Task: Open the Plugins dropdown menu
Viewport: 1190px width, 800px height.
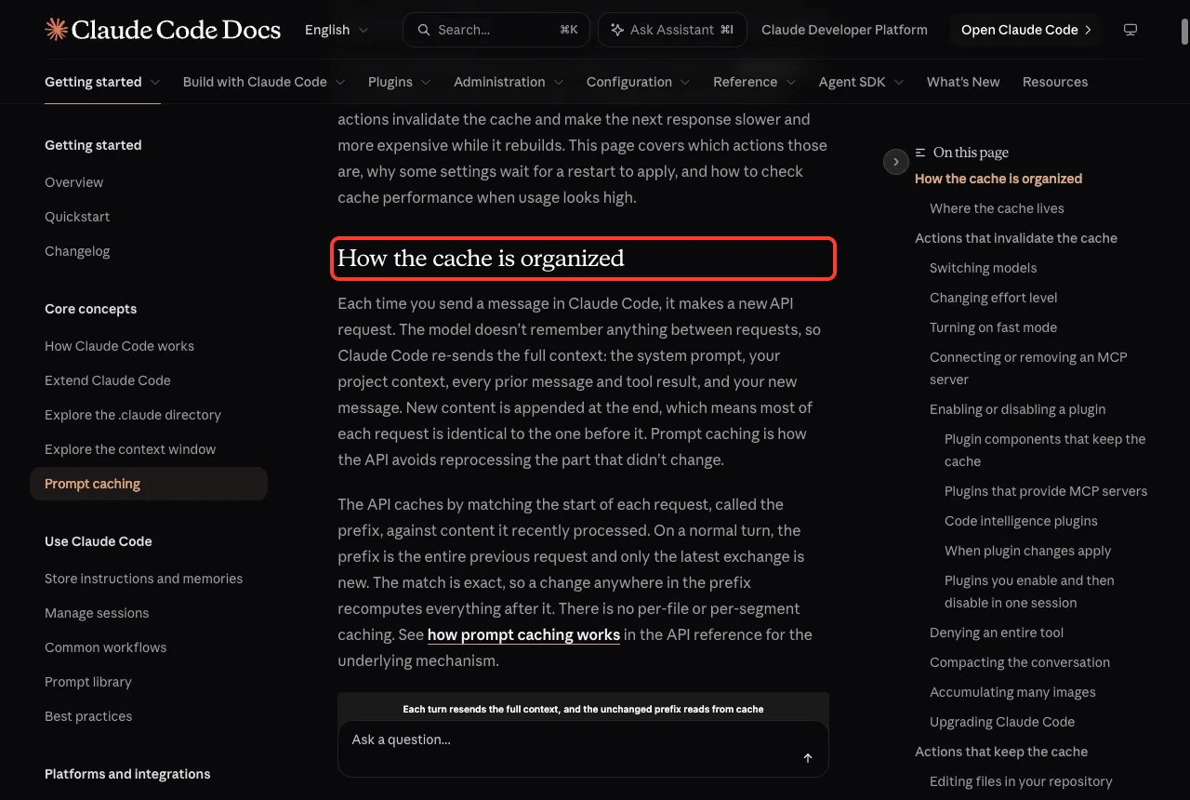Action: click(400, 82)
